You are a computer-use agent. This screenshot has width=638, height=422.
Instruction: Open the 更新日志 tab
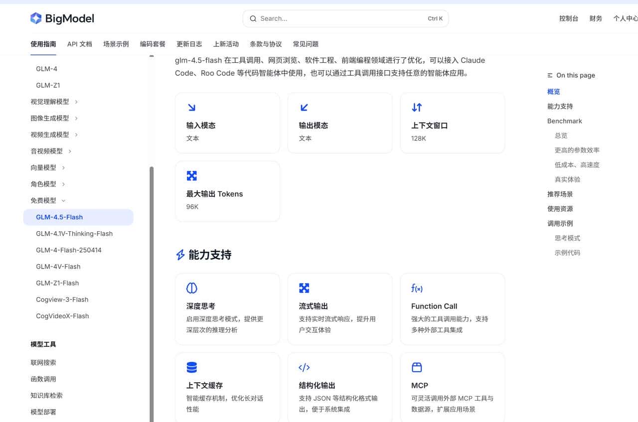click(x=189, y=44)
